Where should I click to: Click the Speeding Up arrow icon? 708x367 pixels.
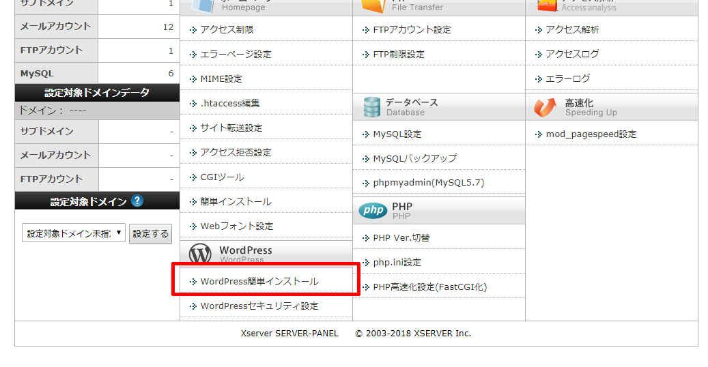pos(546,107)
